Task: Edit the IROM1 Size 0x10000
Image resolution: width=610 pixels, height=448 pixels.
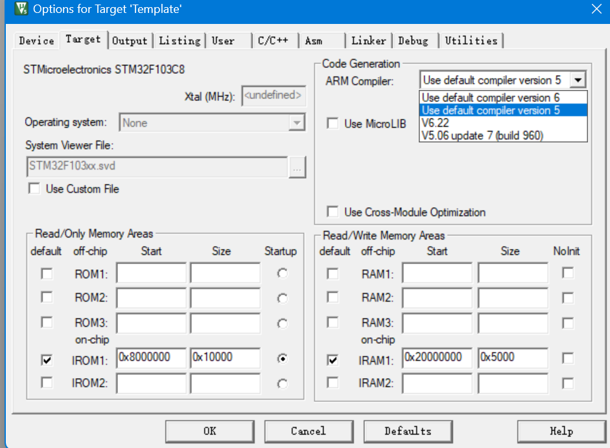Action: click(225, 357)
